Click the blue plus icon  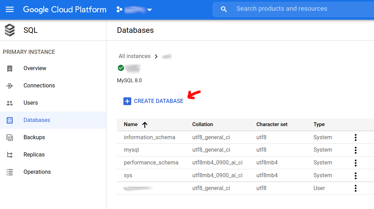point(127,101)
